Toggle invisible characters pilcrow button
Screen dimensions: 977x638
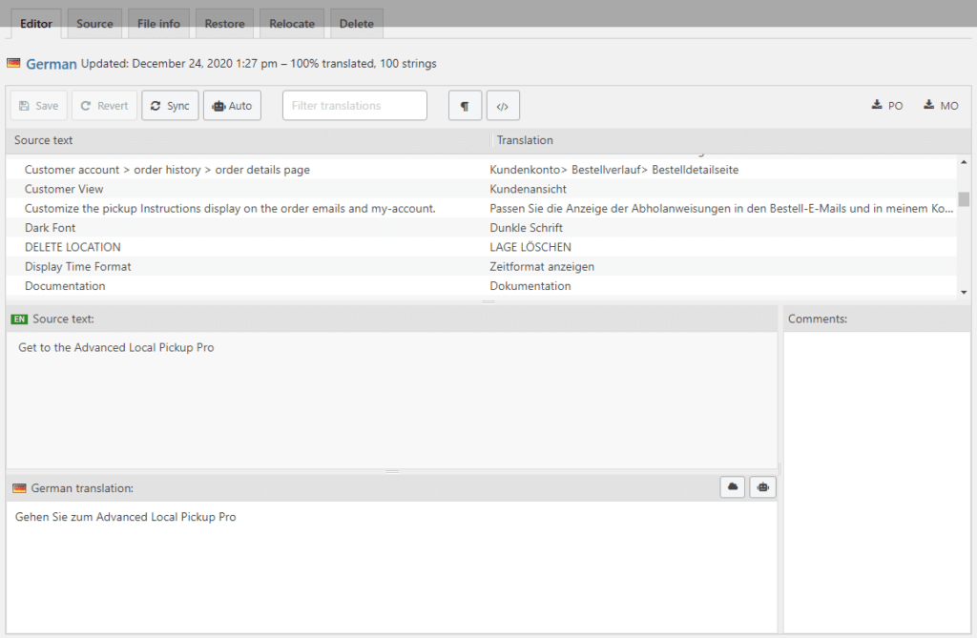coord(465,106)
